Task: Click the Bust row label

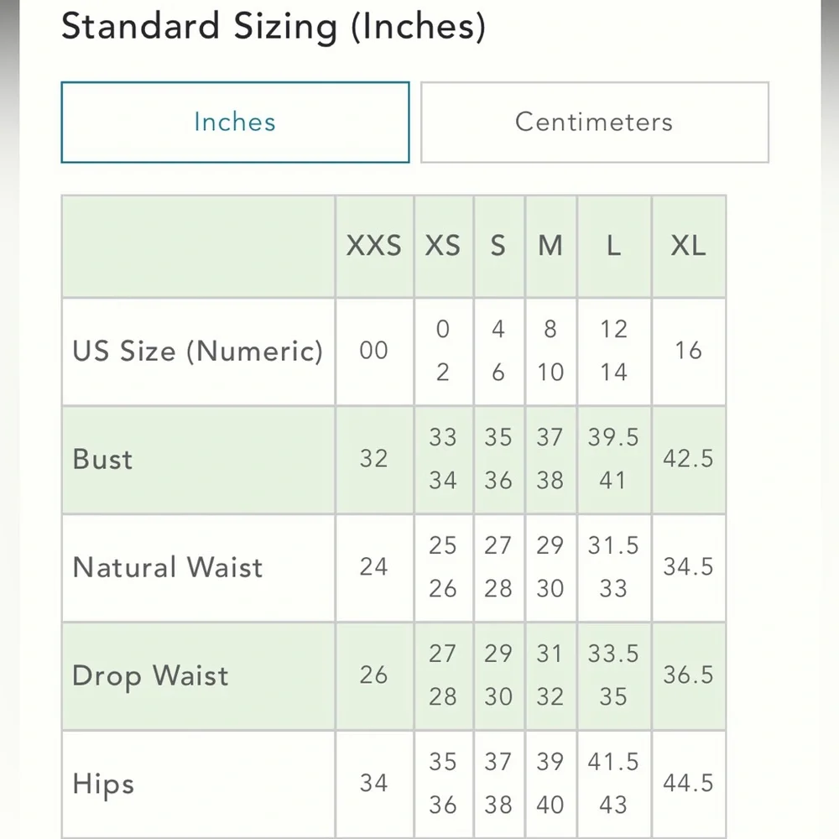Action: [x=103, y=459]
